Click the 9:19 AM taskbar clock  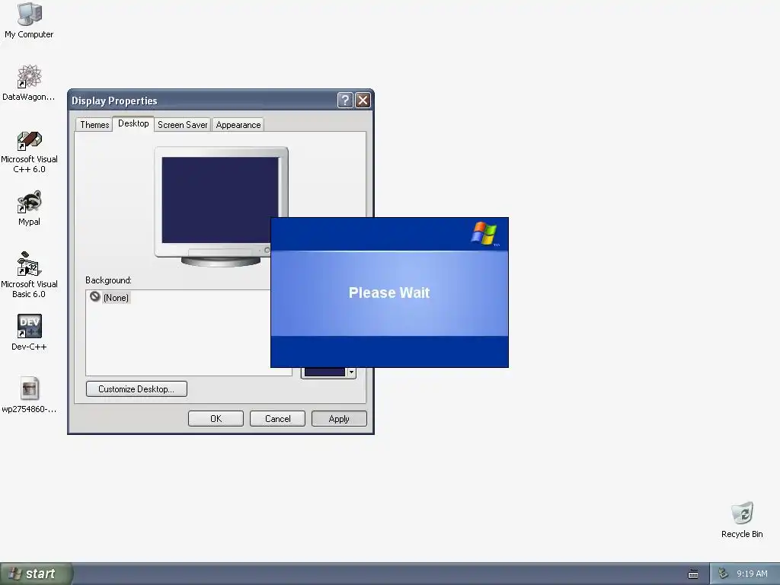click(x=752, y=574)
